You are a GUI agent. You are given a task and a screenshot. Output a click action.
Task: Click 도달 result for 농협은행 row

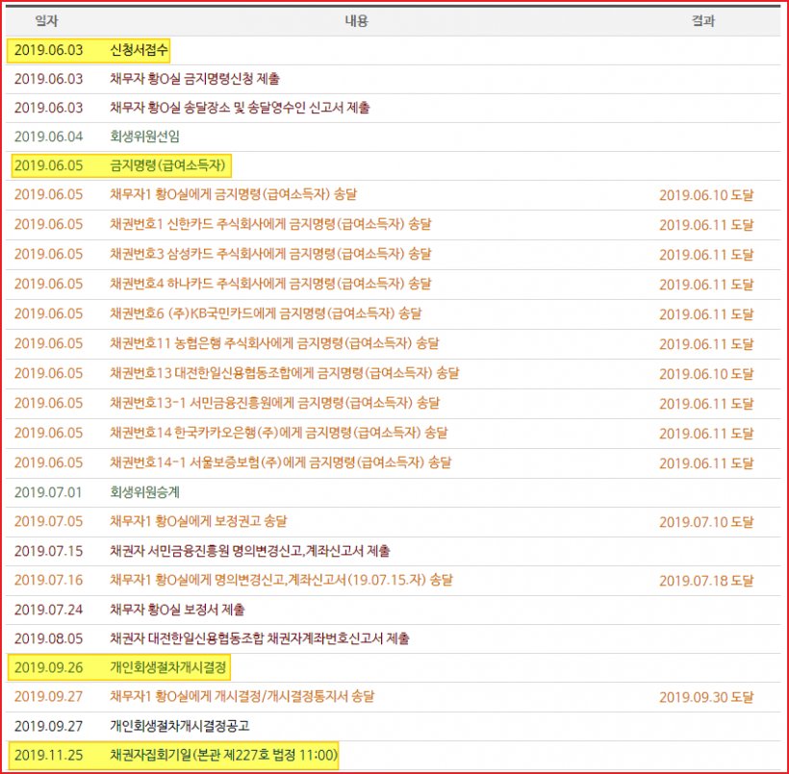coord(706,344)
